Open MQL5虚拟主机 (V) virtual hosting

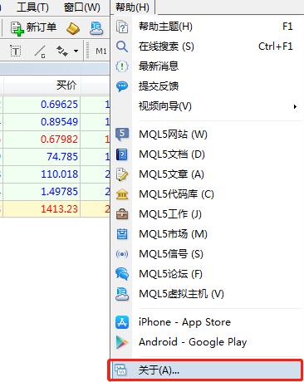(x=206, y=294)
